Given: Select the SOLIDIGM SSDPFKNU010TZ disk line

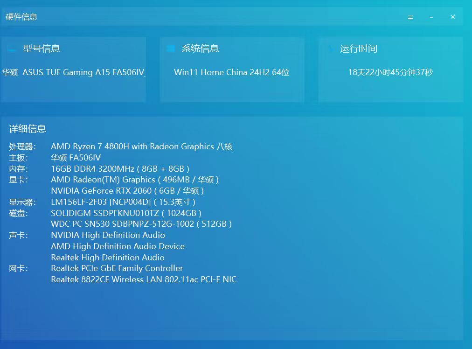Looking at the screenshot, I should coord(126,213).
